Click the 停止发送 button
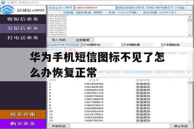 [x=181, y=126]
